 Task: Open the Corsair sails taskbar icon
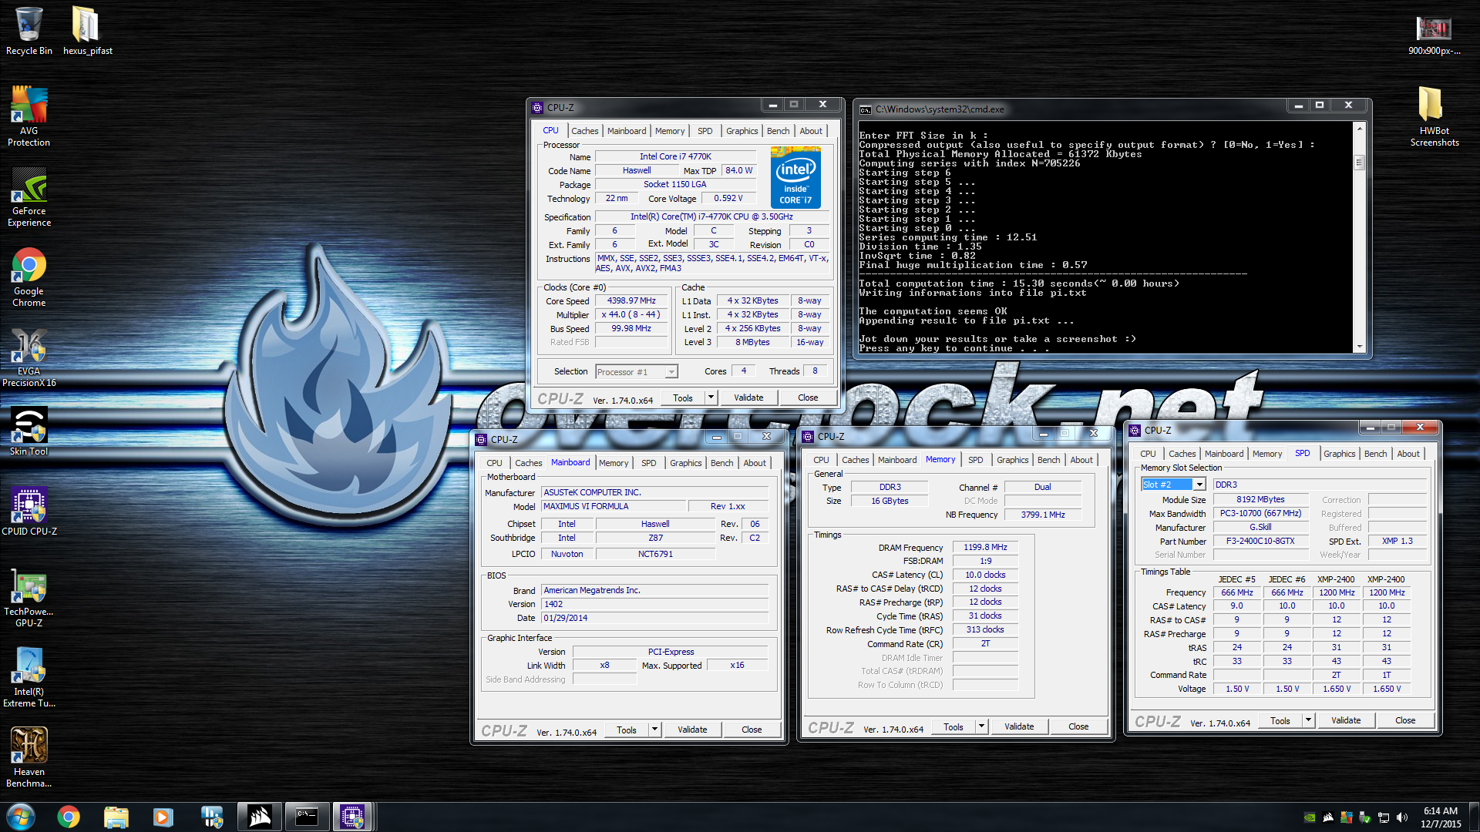(x=259, y=817)
